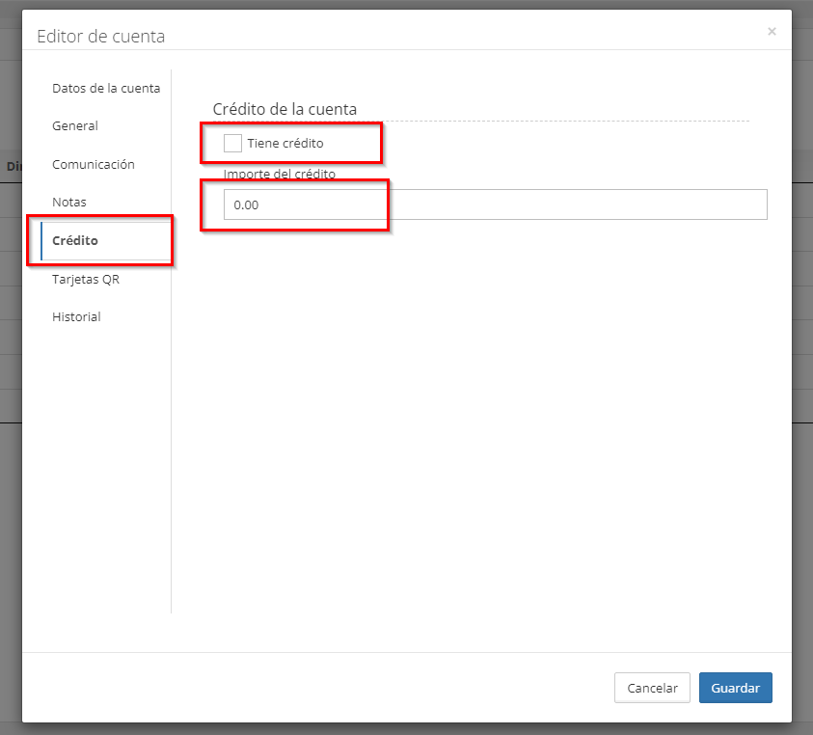Click the 0.00 amount value
Image resolution: width=813 pixels, height=735 pixels.
coord(246,204)
